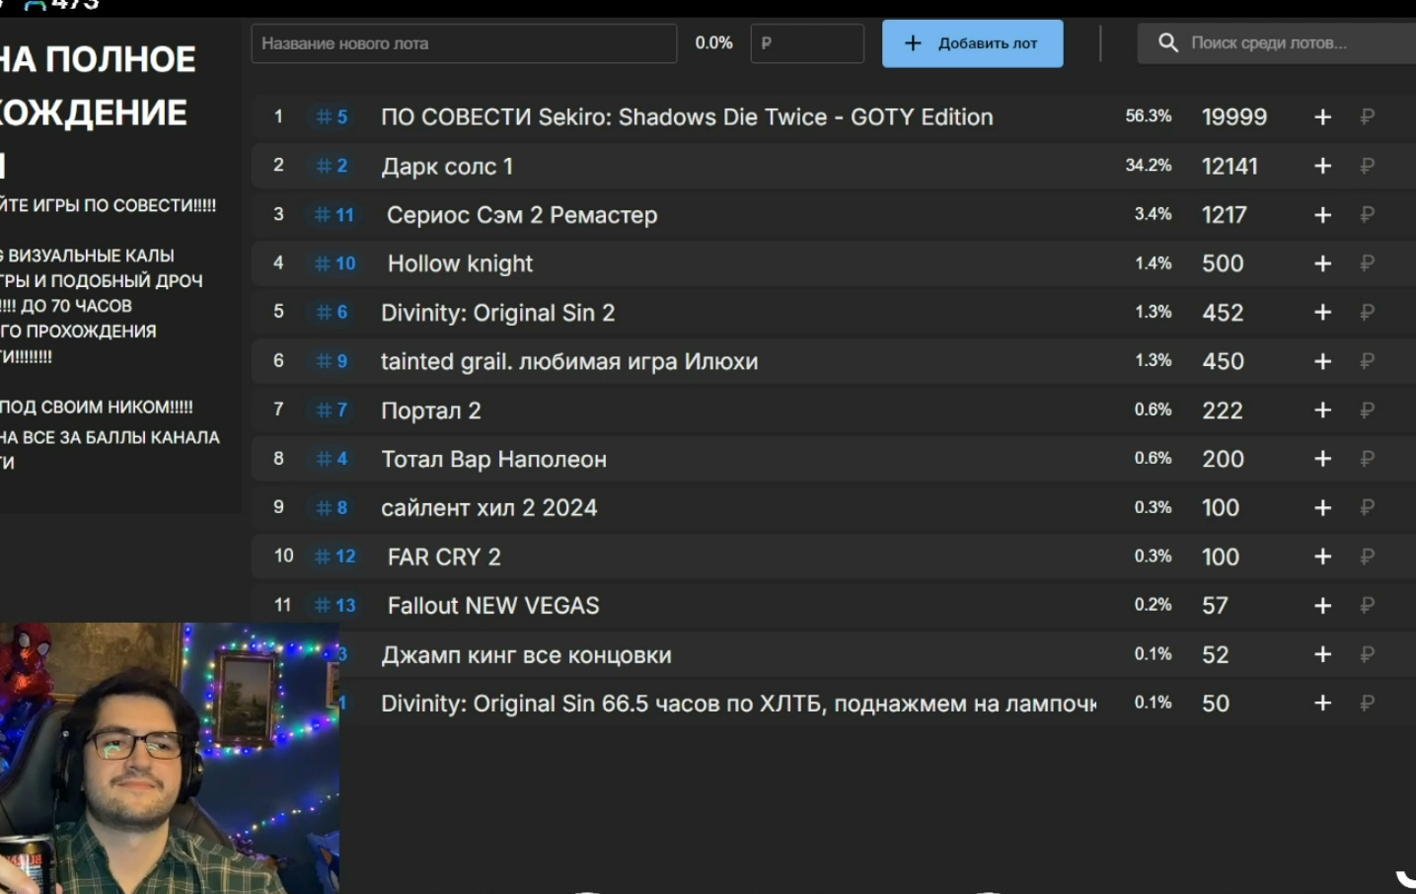Viewport: 1416px width, 894px height.
Task: Click ruble icon on сайлент хил 2 2024 row
Action: pos(1367,507)
